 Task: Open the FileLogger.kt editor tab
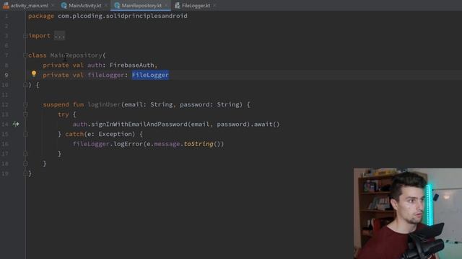(x=196, y=5)
